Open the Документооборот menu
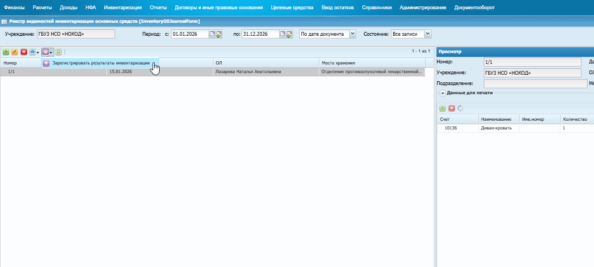The image size is (594, 267). (475, 8)
